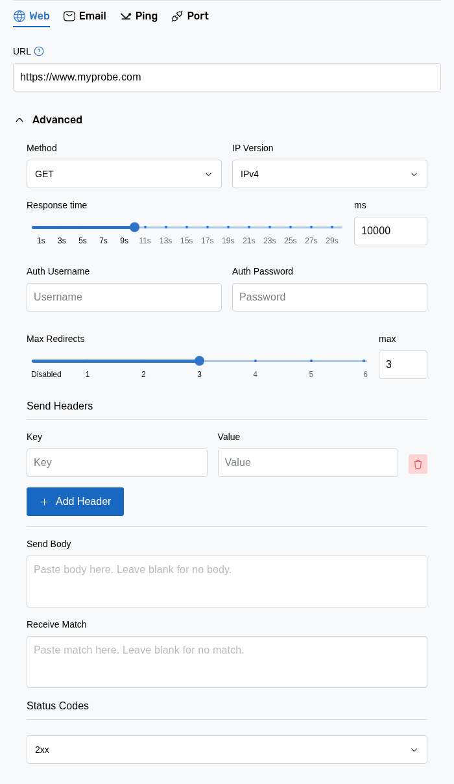Select the Web navigation link

click(31, 16)
